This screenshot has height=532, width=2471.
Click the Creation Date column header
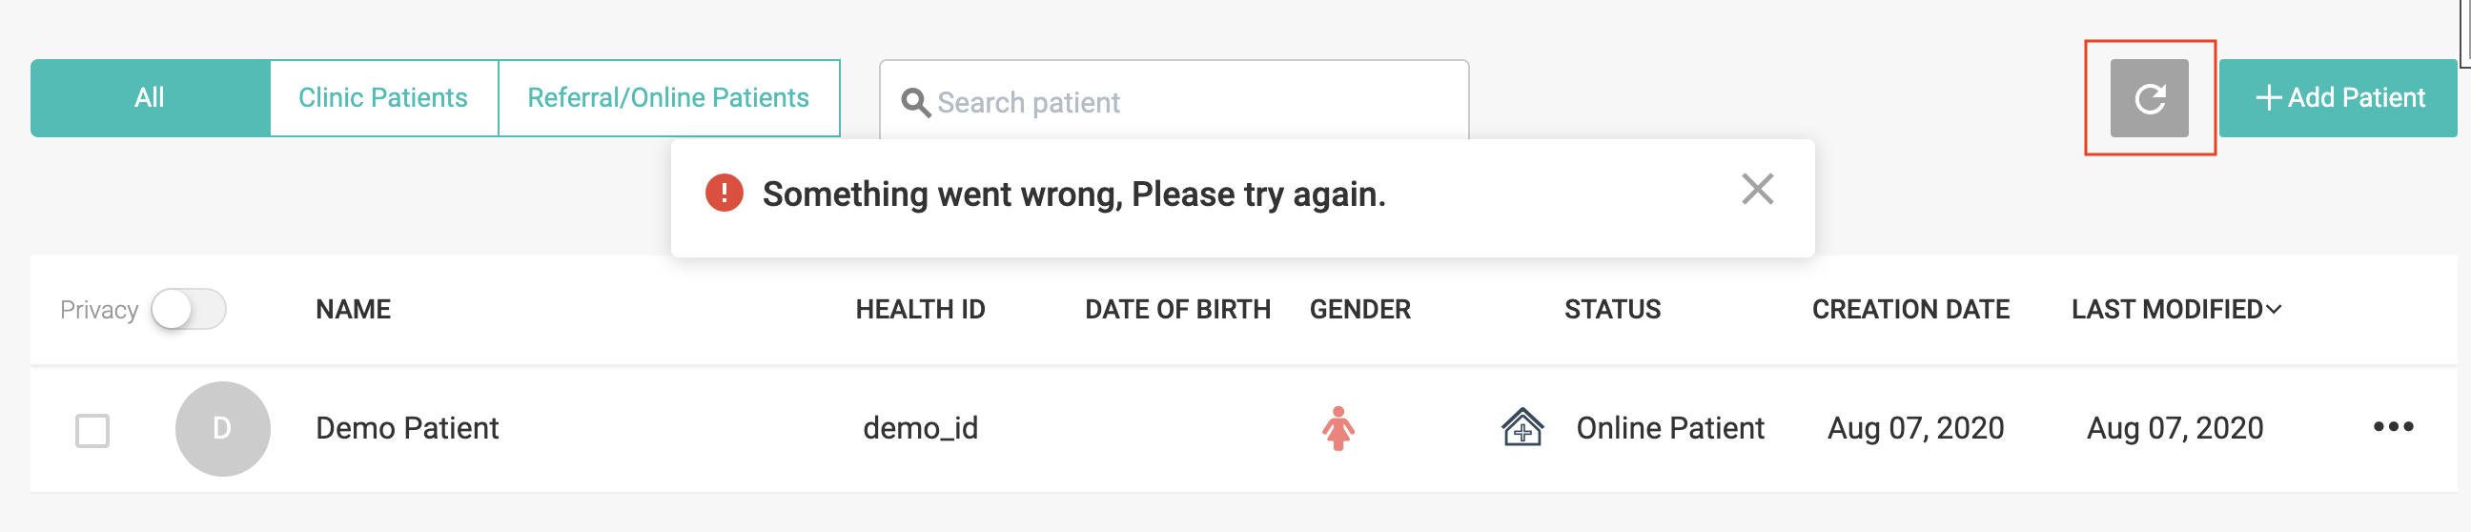tap(1909, 310)
